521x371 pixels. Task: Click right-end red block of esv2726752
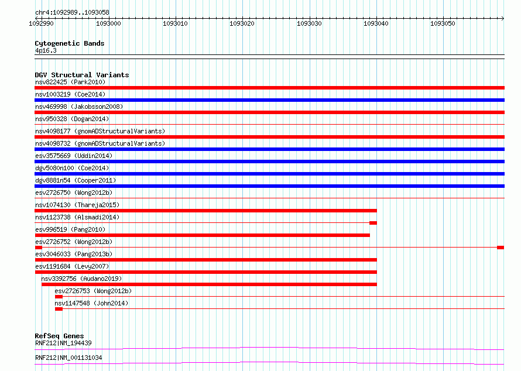pyautogui.click(x=501, y=248)
